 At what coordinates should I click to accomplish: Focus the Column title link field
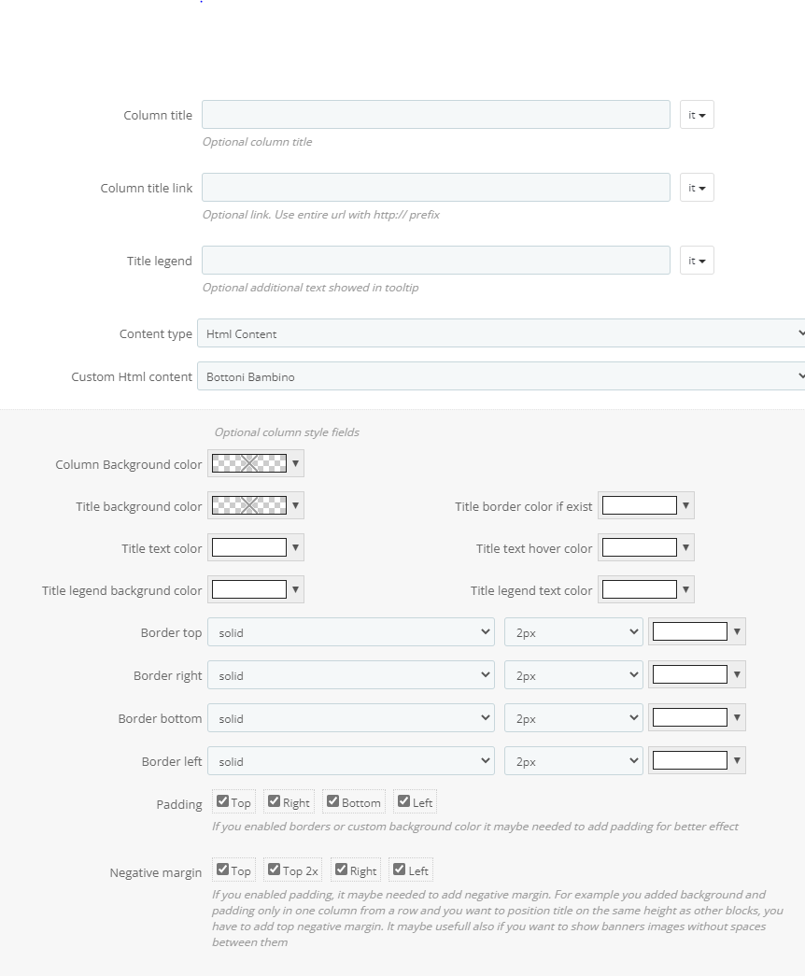click(x=436, y=188)
